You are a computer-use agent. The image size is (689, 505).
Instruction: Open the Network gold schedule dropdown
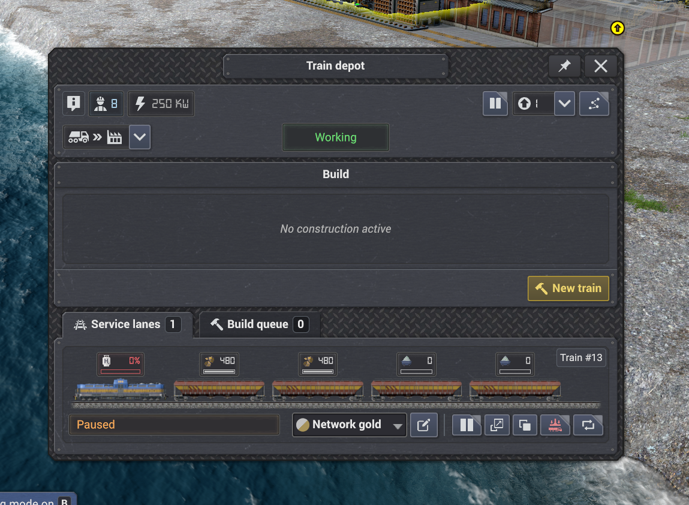(x=350, y=425)
